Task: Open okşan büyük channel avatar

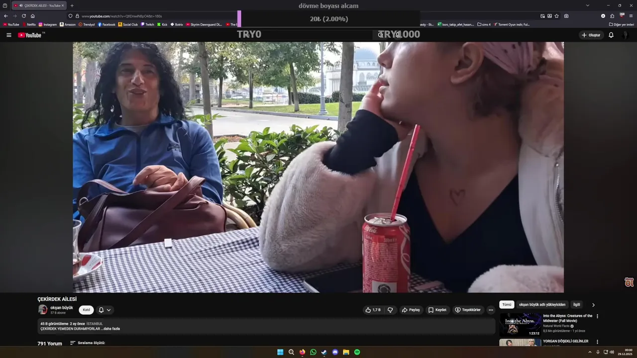Action: [43, 310]
